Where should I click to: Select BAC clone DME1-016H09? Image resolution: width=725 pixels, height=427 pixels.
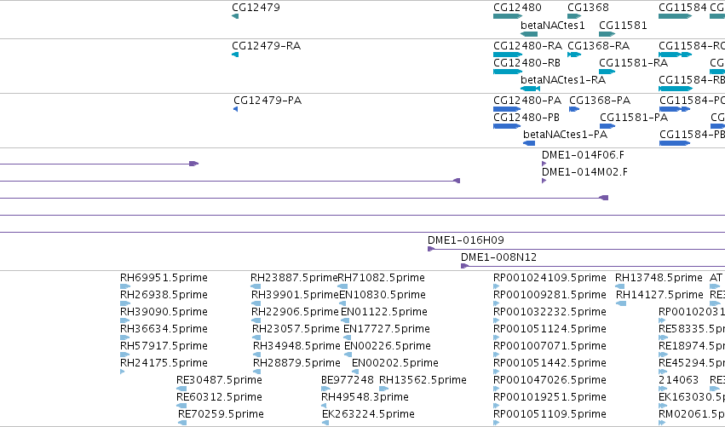[x=466, y=240]
